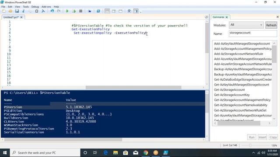Undo the last edit

pyautogui.click(x=52, y=11)
